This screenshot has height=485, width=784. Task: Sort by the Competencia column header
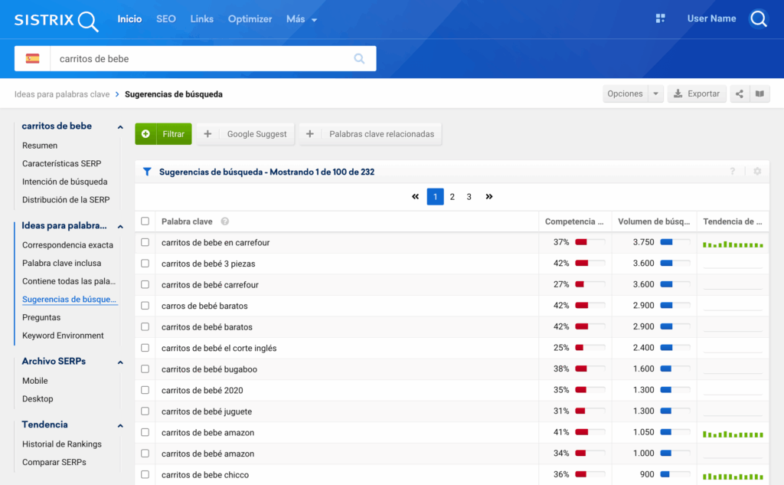click(x=574, y=221)
